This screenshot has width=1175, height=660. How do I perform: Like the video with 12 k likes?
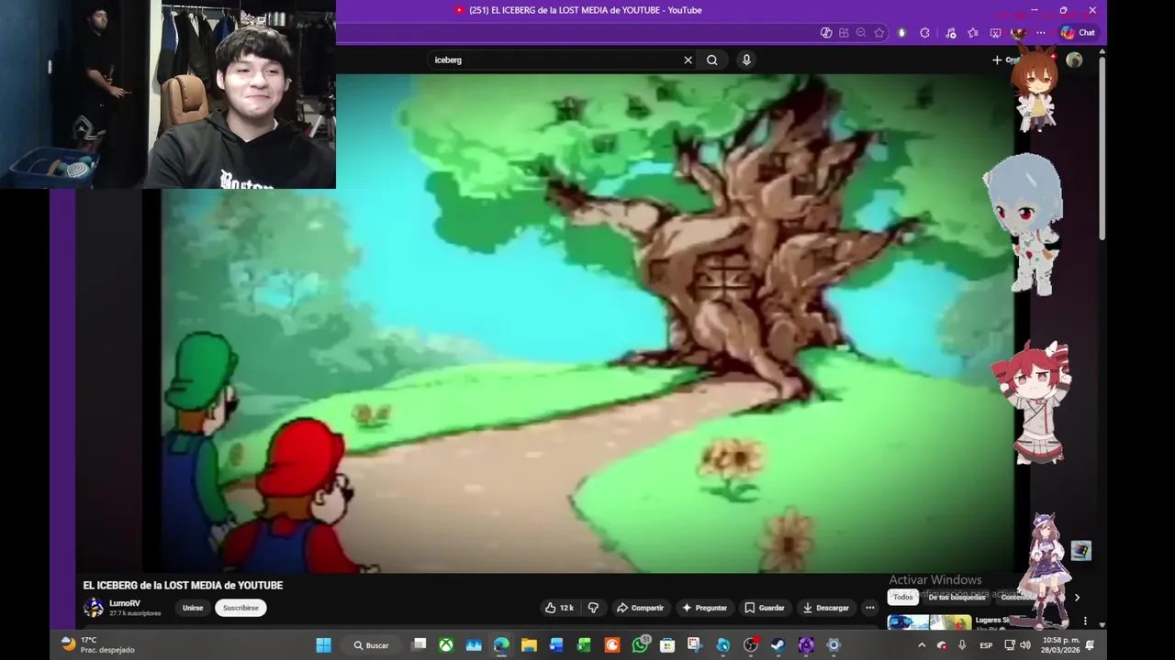point(559,608)
